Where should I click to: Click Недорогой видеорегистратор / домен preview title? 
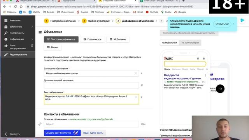click(182, 77)
